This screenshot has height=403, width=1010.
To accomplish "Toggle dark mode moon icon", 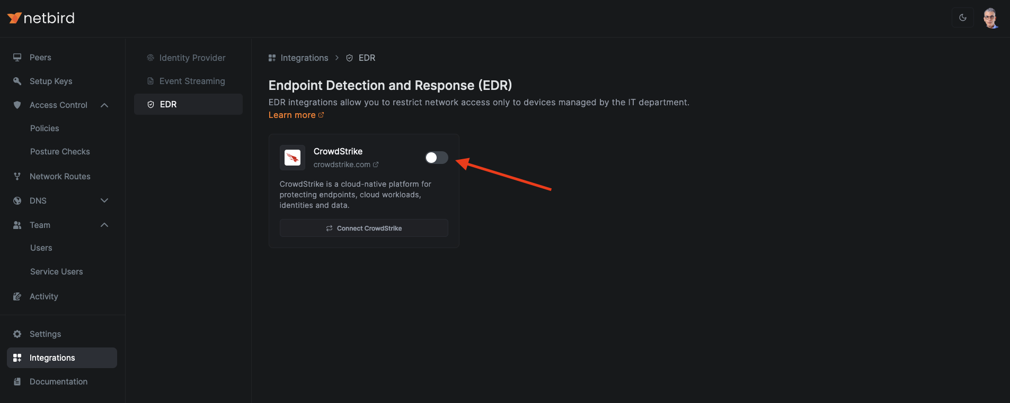I will pyautogui.click(x=963, y=17).
